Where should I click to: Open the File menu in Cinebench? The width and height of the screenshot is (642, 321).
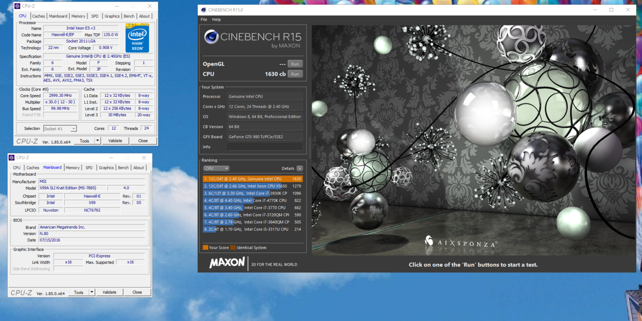tap(204, 20)
